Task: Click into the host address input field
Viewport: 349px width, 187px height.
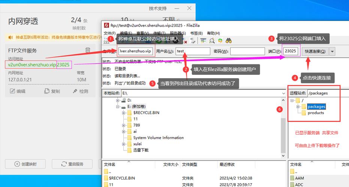Action: pyautogui.click(x=136, y=51)
